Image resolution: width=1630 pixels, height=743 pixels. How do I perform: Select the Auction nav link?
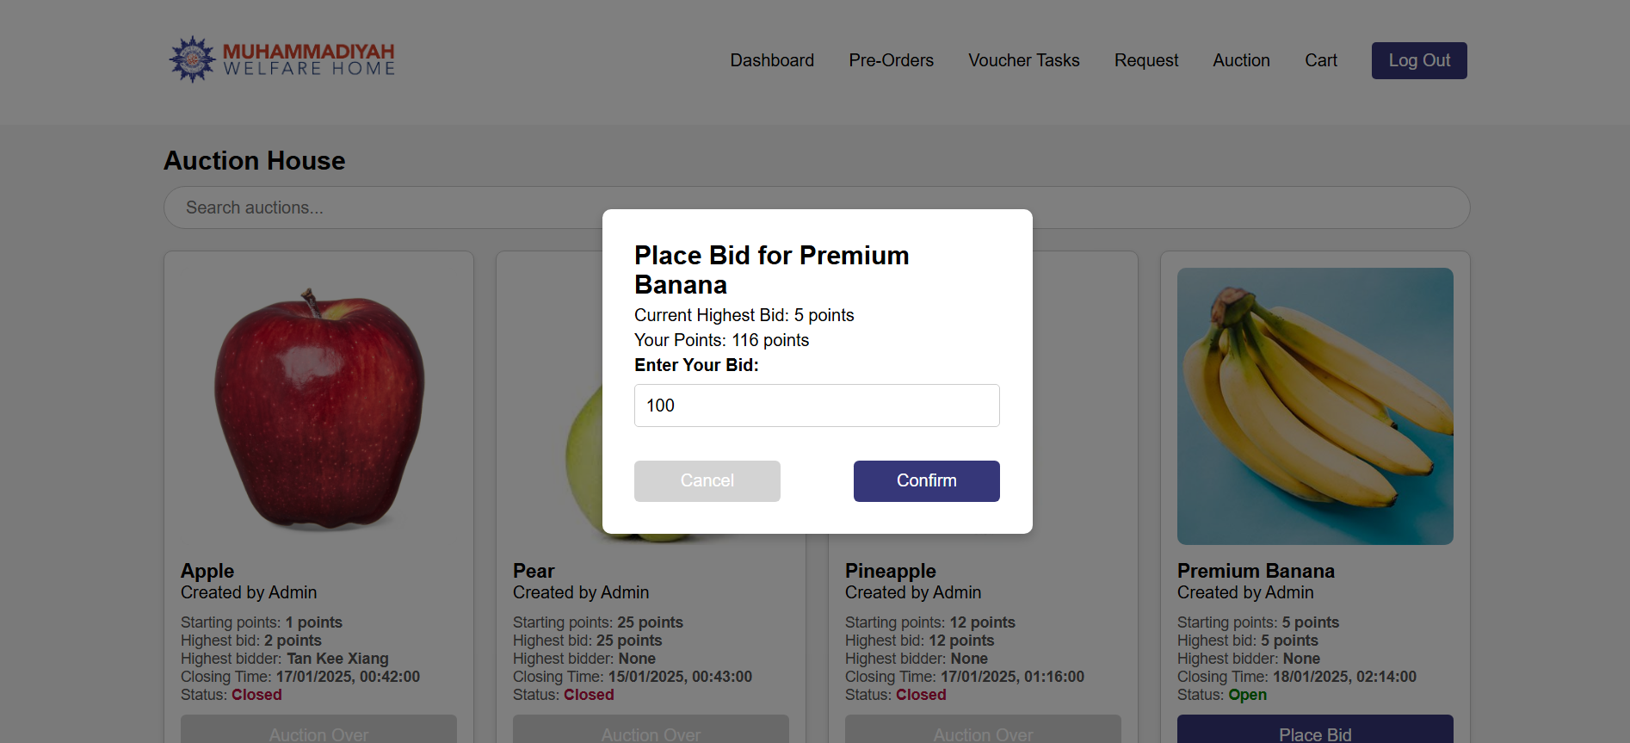point(1241,60)
